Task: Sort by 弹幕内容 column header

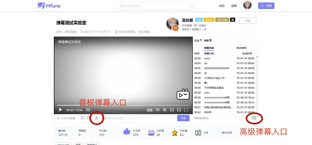Action: pyautogui.click(x=209, y=53)
